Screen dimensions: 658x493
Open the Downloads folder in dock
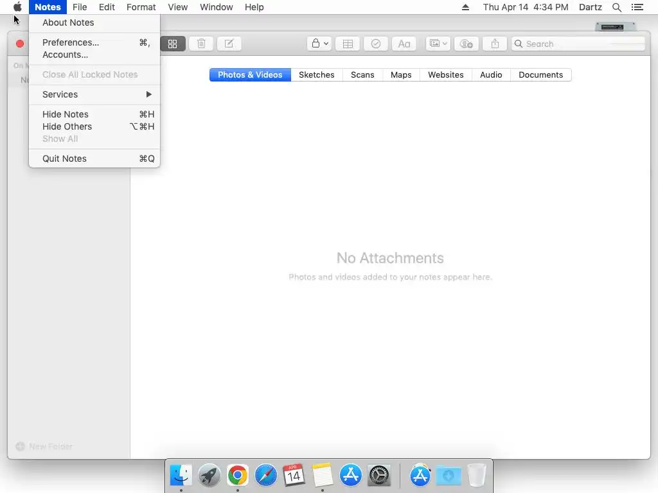(x=448, y=476)
